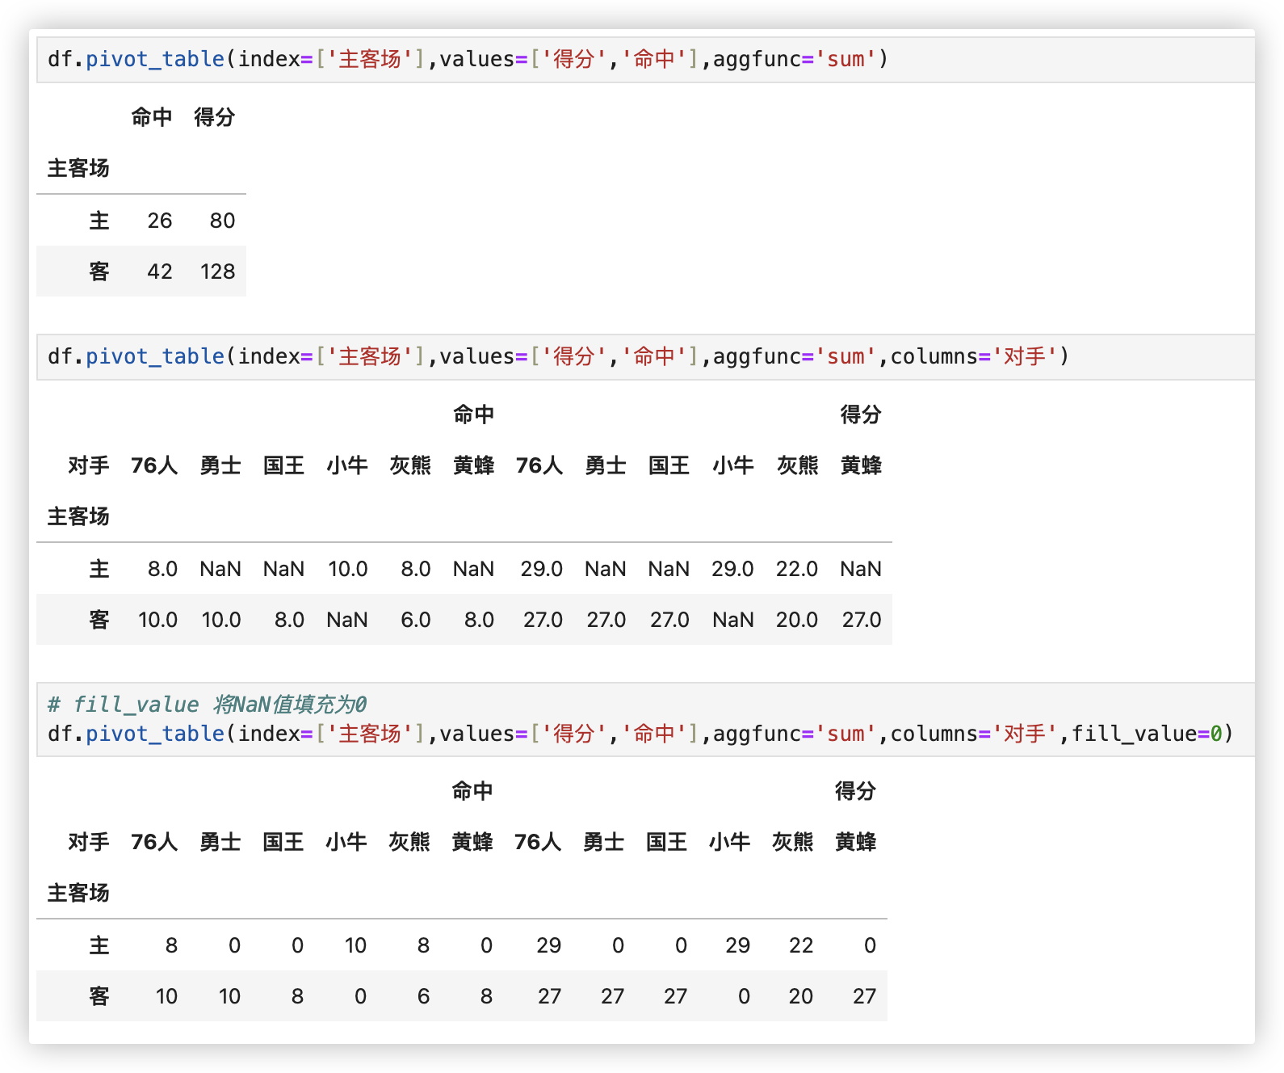The height and width of the screenshot is (1073, 1284).
Task: Click the value 6 in the third table
Action: 423,996
